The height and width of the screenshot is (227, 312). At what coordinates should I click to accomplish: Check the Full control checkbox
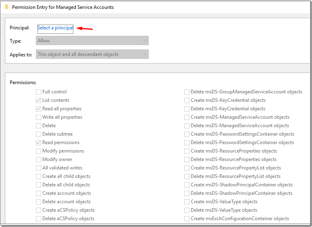pos(38,92)
